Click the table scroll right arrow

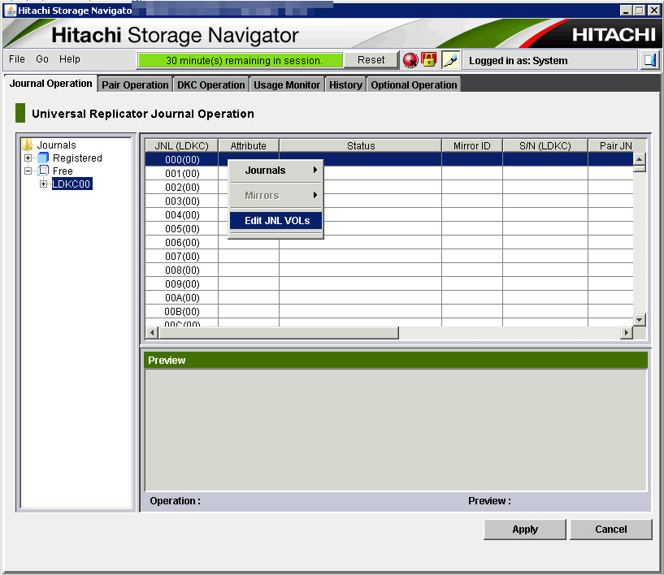627,333
